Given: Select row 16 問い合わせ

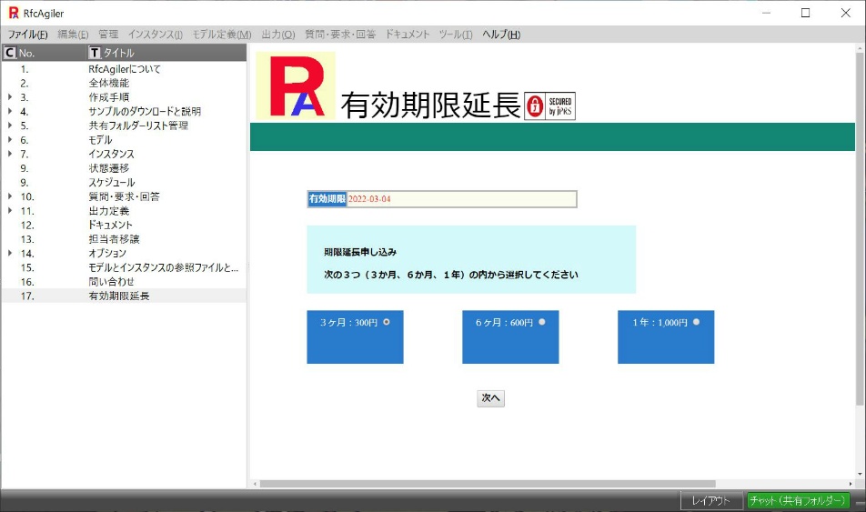Looking at the screenshot, I should point(124,282).
